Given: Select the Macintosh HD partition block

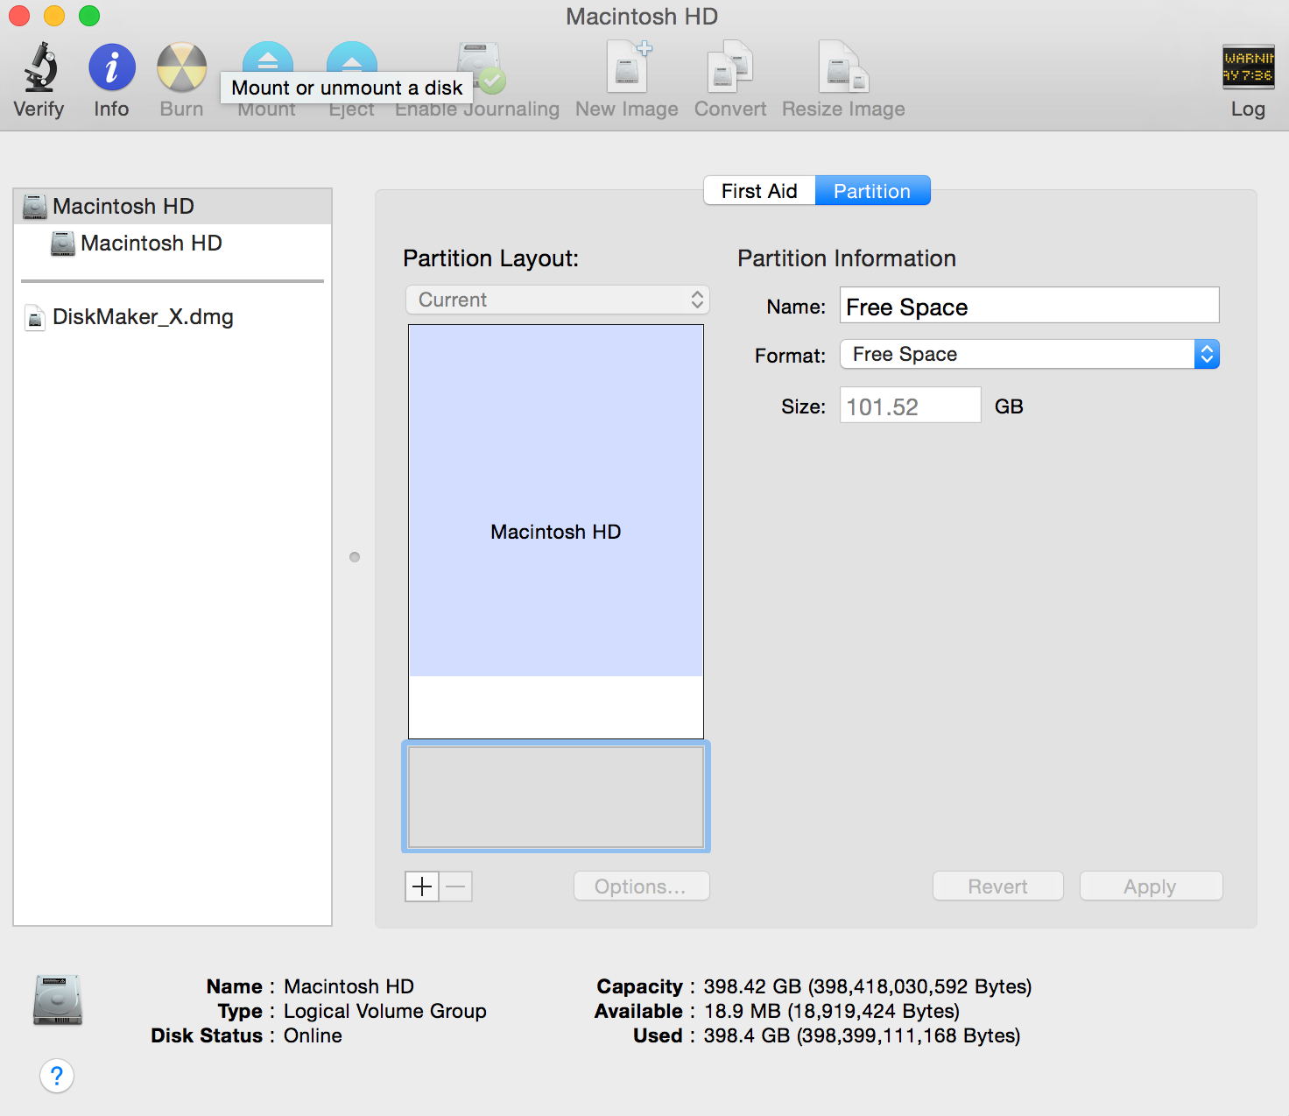Looking at the screenshot, I should [556, 500].
